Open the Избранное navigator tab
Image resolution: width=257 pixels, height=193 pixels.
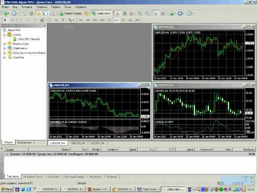25,143
